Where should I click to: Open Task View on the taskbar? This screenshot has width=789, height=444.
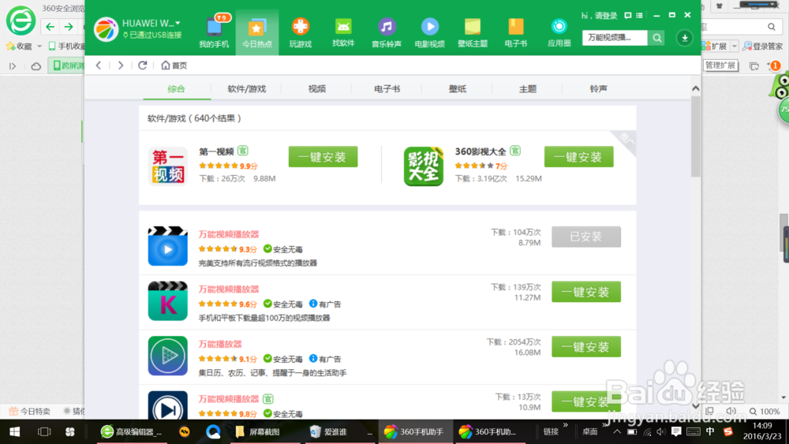[x=44, y=432]
